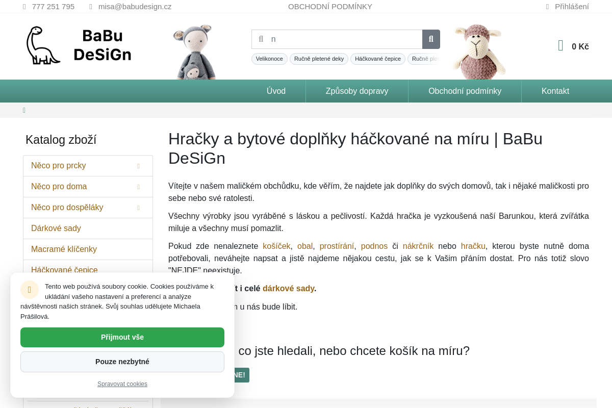Follow the dárkové sady link in text

point(288,288)
